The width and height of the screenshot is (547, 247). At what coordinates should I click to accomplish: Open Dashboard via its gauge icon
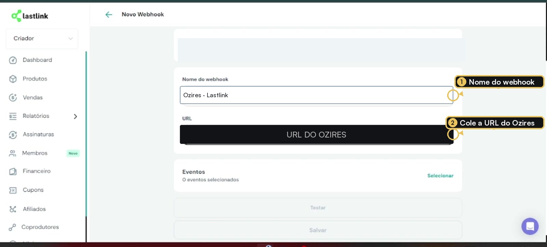[13, 60]
